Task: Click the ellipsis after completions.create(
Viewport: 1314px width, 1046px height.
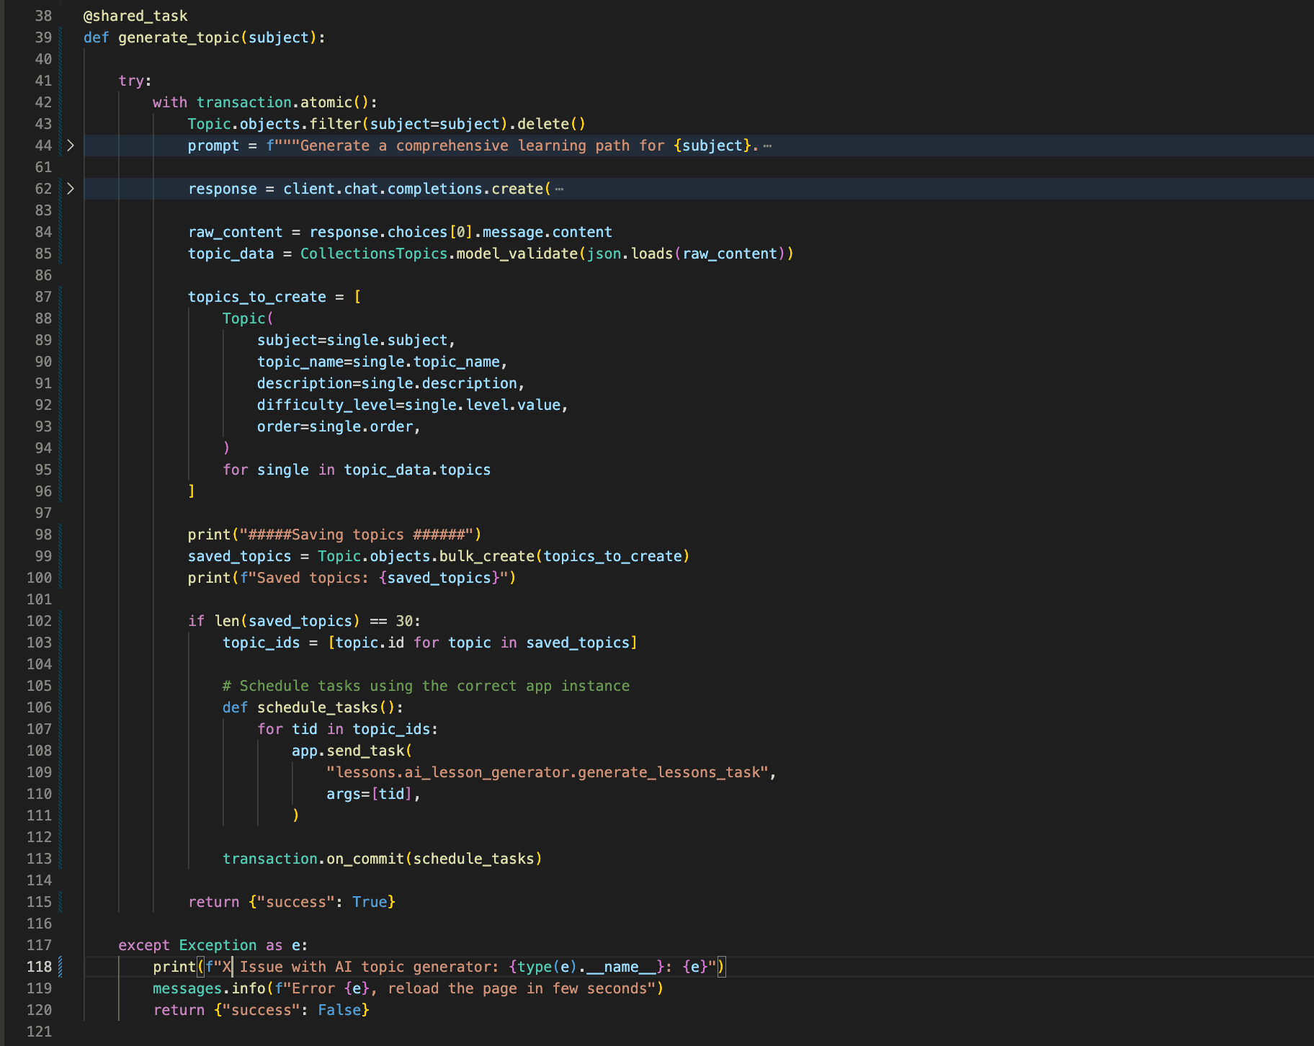Action: (x=559, y=189)
